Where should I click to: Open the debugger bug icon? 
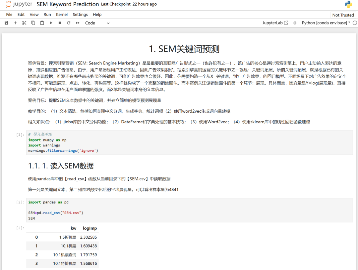click(295, 23)
